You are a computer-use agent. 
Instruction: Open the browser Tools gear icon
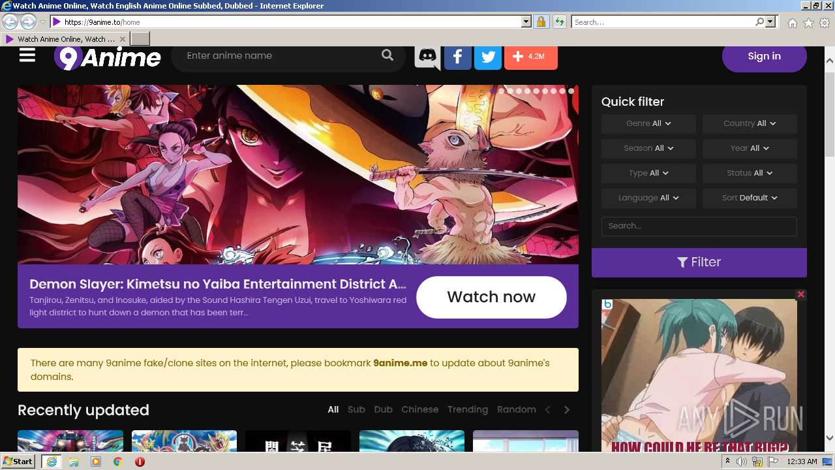pos(825,23)
